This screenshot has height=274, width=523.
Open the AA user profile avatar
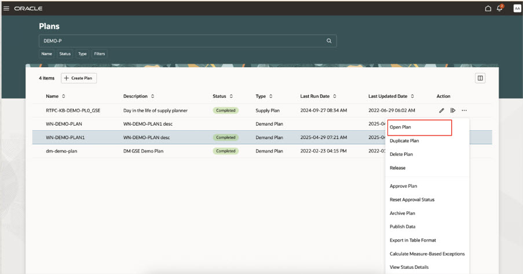517,8
